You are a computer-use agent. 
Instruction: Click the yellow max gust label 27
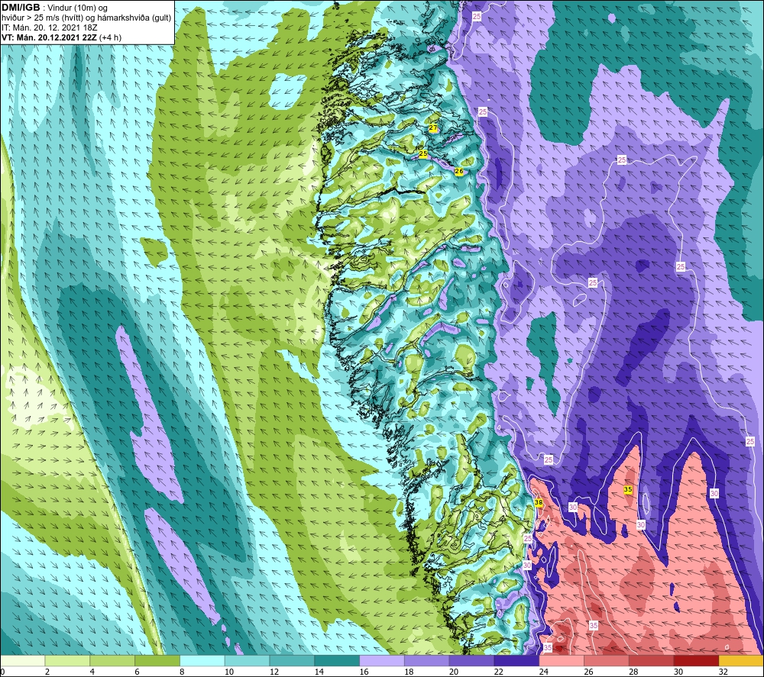pos(432,128)
